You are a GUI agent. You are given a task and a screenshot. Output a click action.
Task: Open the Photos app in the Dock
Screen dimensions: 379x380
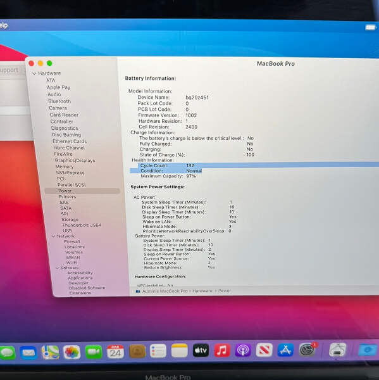(x=71, y=352)
